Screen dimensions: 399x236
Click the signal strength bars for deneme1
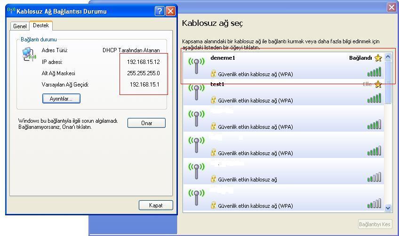[x=374, y=72]
